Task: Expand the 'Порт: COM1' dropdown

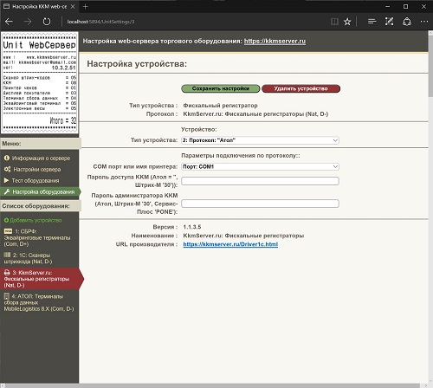Action: coord(260,166)
